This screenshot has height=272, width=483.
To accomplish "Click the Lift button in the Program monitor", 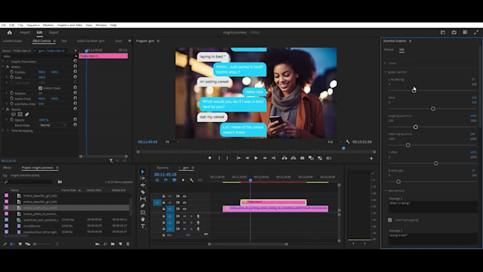I will [x=284, y=158].
